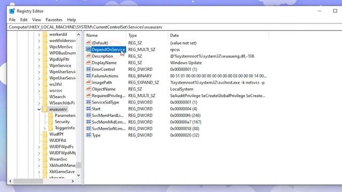Click the registry path address bar

[175, 27]
